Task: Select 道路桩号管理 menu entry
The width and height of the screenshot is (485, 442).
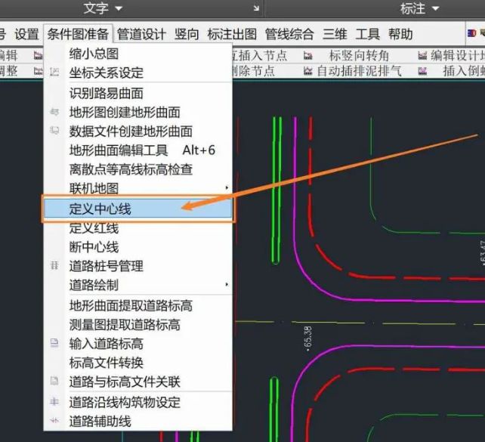Action: pos(138,266)
